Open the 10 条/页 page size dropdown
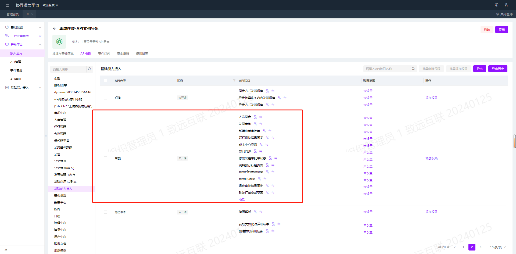Image resolution: width=516 pixels, height=254 pixels. tap(498, 247)
